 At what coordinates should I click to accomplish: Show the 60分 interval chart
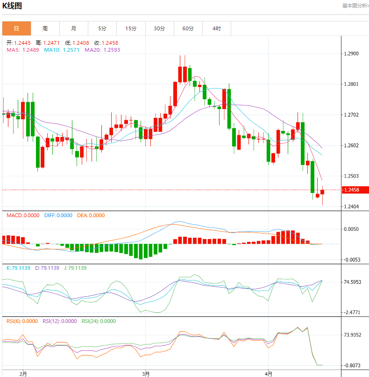tap(188, 28)
